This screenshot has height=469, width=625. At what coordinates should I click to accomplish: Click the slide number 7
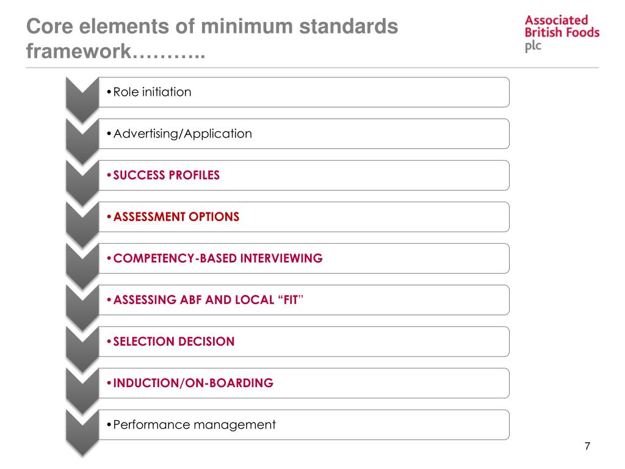587,446
